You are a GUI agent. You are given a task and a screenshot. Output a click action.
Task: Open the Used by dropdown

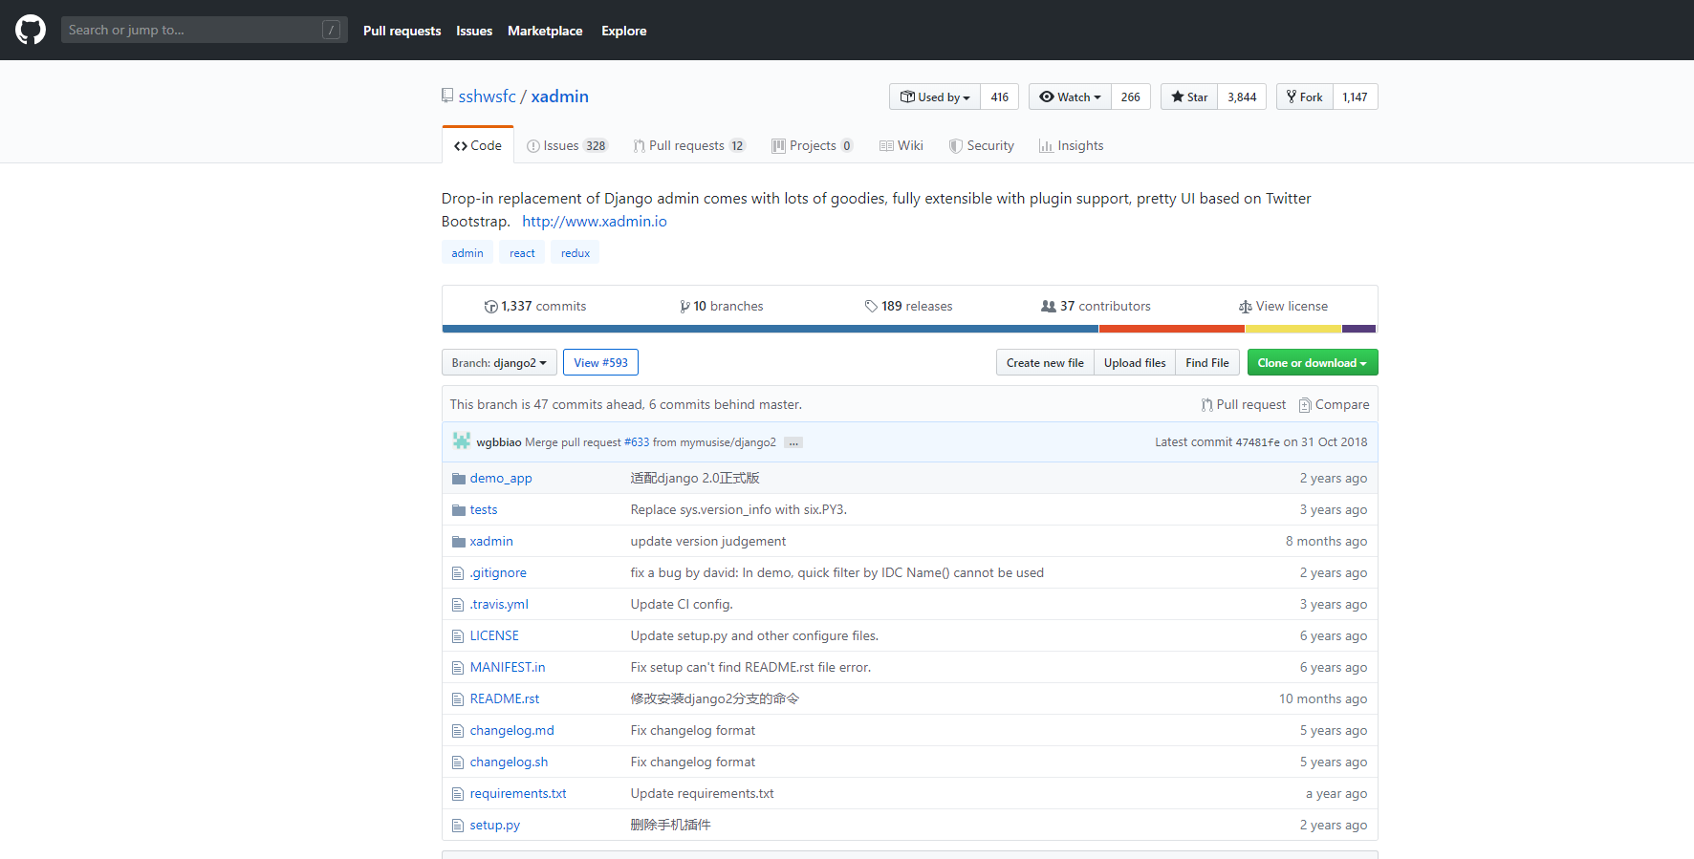tap(935, 97)
